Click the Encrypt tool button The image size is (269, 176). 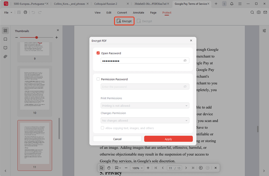pyautogui.click(x=124, y=21)
